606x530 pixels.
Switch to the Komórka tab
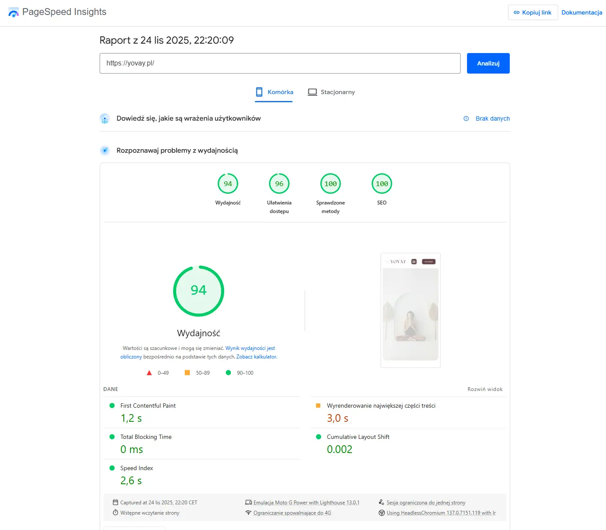point(274,92)
